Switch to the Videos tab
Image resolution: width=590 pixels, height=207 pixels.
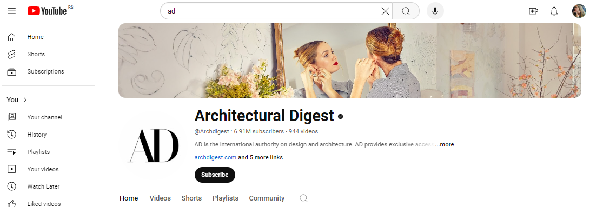pyautogui.click(x=160, y=198)
